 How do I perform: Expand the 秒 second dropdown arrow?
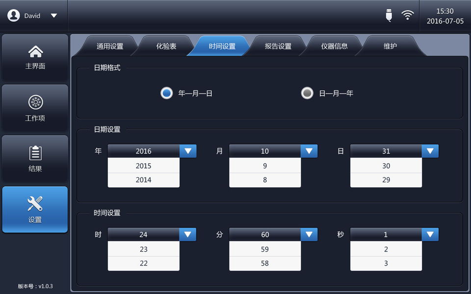[x=430, y=235]
